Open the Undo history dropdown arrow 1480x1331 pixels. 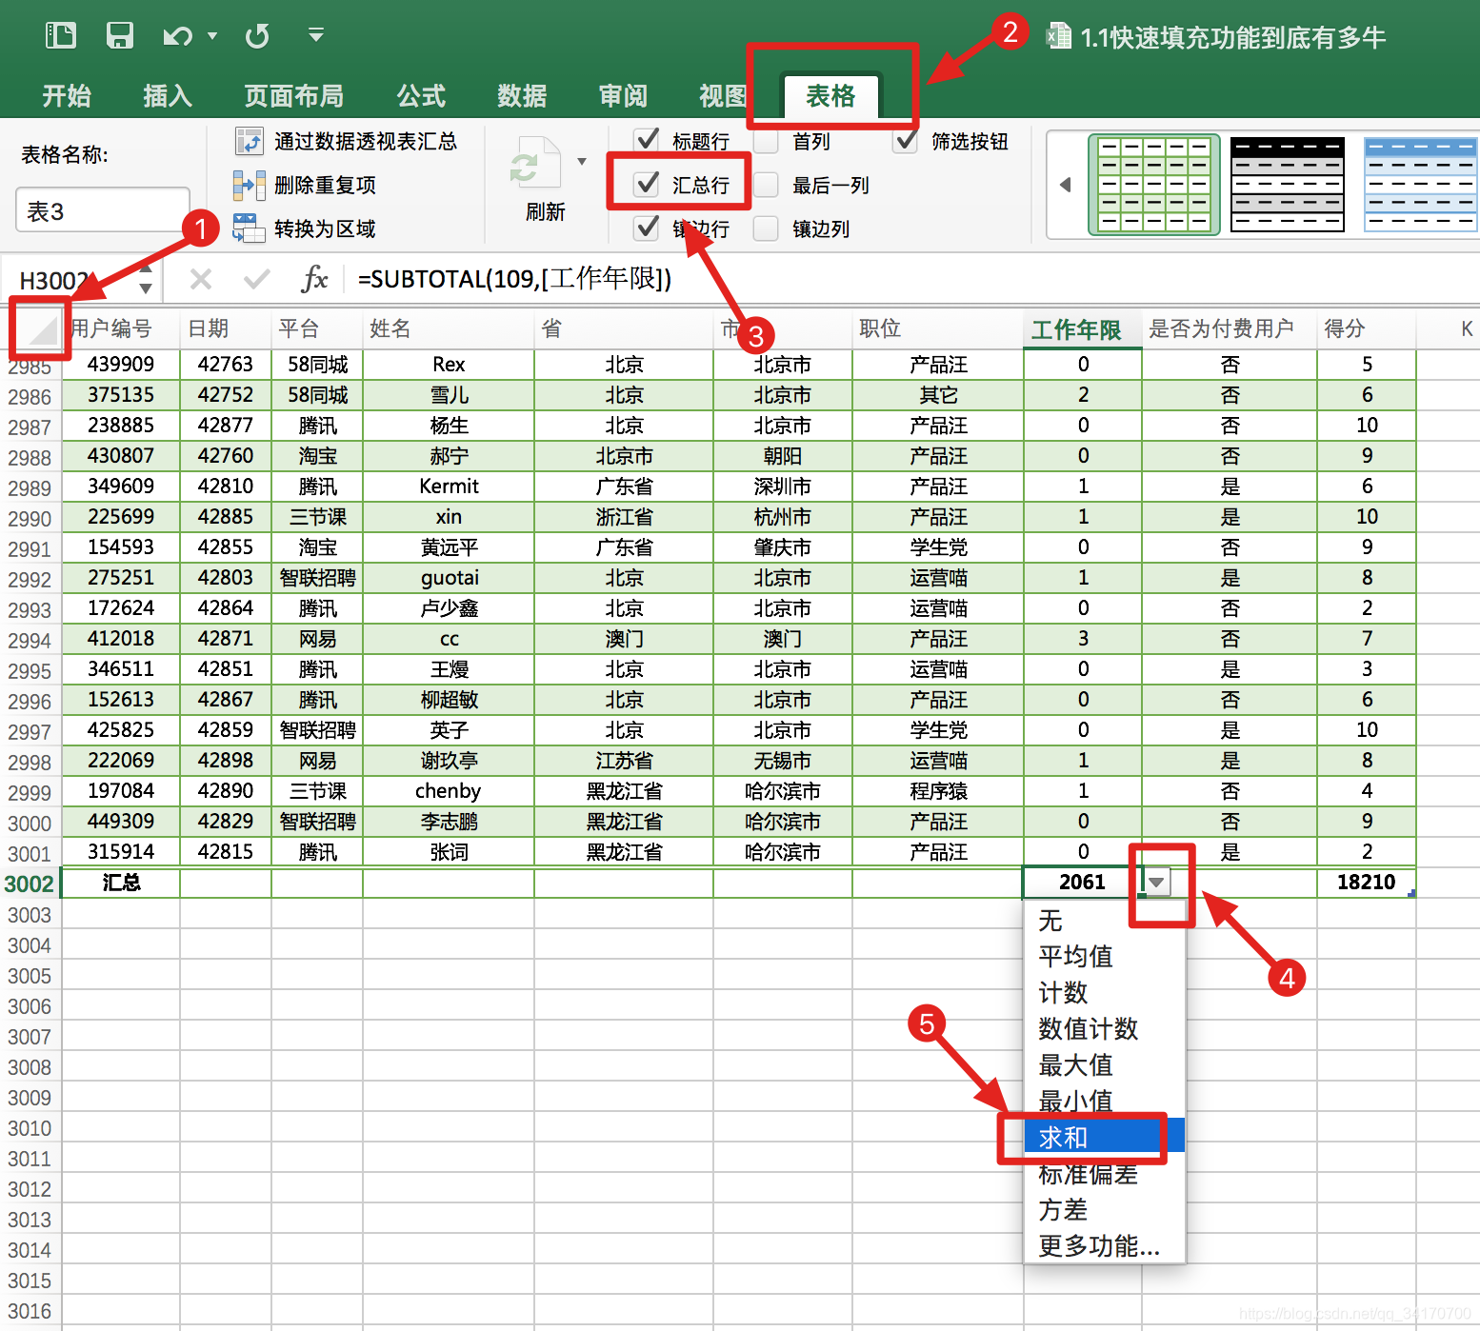[212, 36]
